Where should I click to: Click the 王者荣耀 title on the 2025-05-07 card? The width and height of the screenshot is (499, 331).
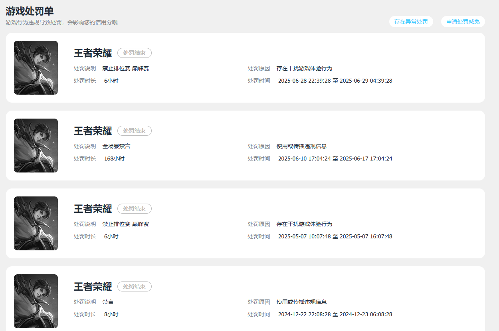tap(93, 208)
